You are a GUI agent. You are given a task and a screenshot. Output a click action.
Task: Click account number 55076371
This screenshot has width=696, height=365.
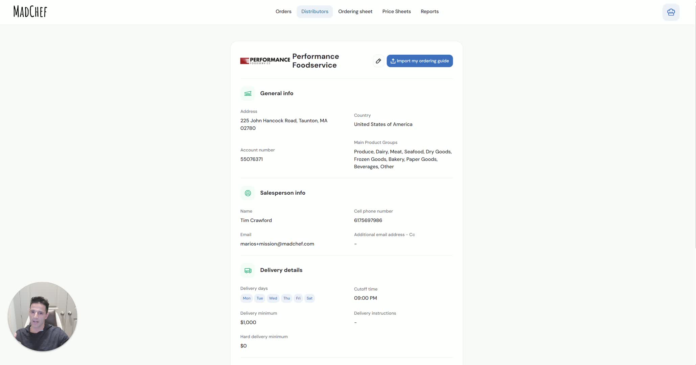point(252,159)
